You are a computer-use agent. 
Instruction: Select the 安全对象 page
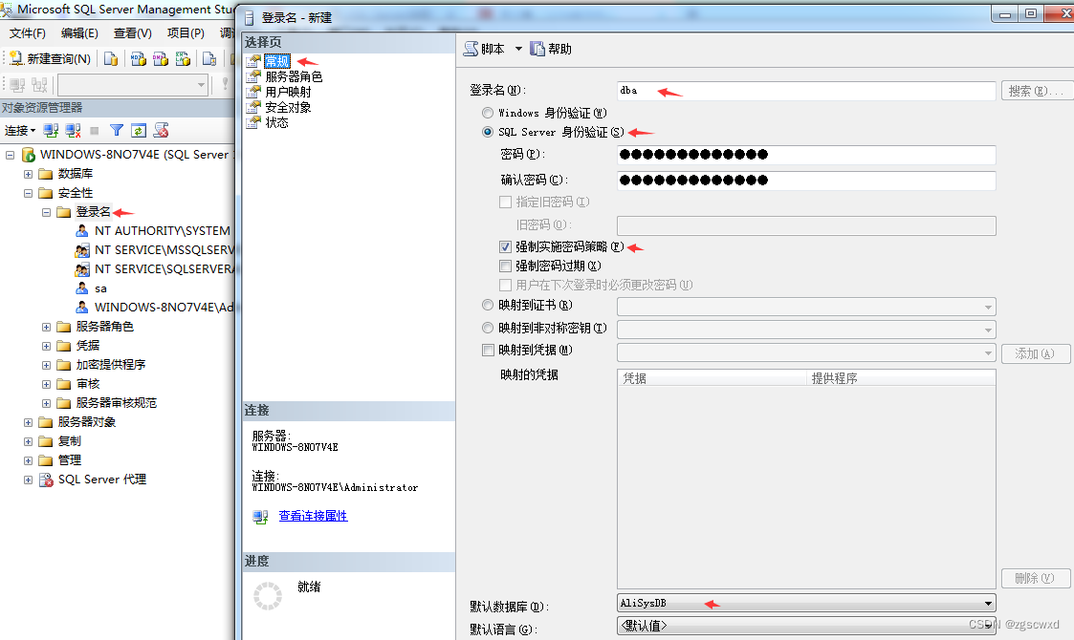click(x=289, y=108)
